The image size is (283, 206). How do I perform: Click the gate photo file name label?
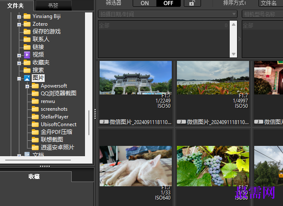(x=140, y=122)
